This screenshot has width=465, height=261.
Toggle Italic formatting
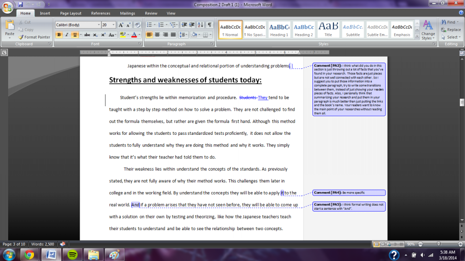coord(67,35)
